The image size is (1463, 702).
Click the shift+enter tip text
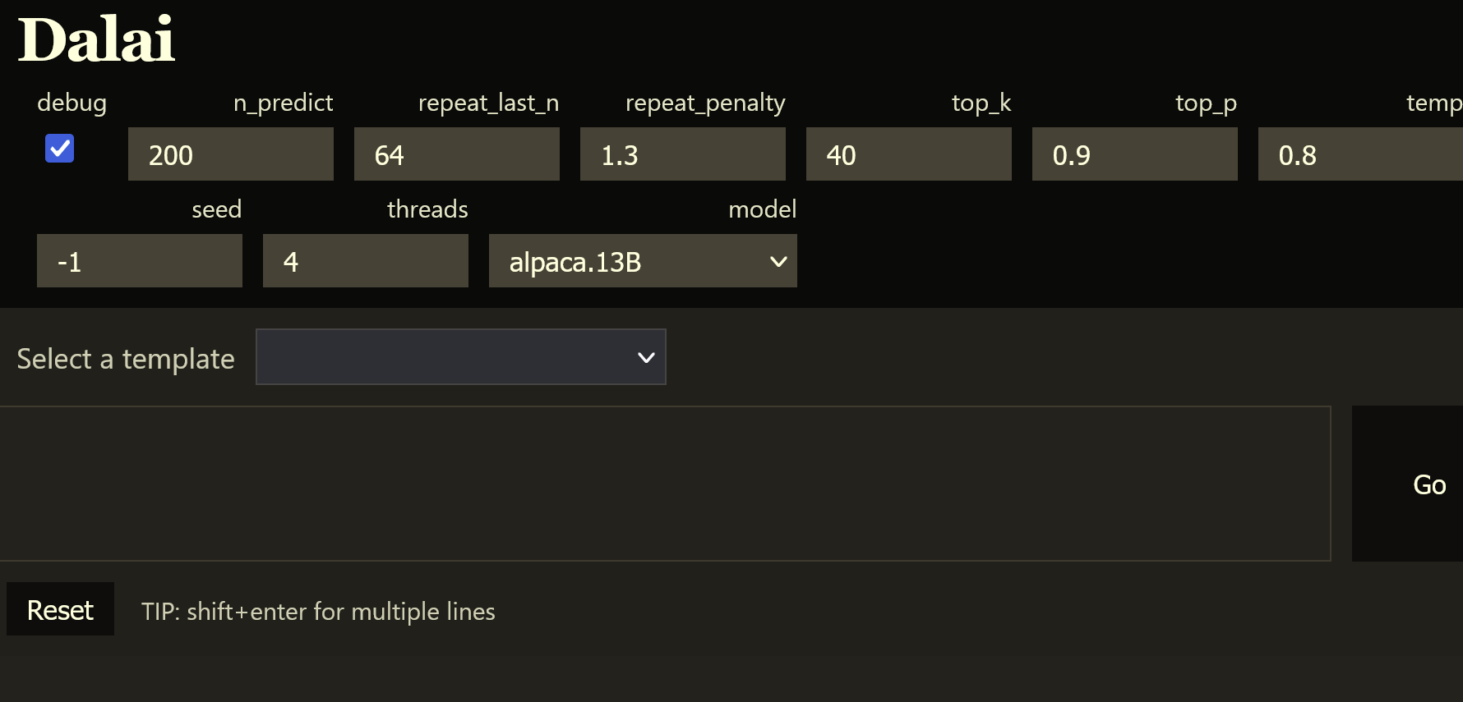click(x=317, y=611)
